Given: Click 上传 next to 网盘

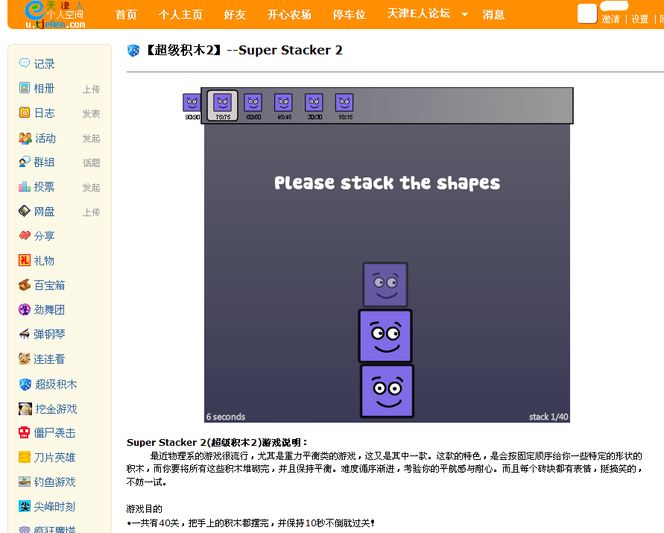Looking at the screenshot, I should (91, 212).
